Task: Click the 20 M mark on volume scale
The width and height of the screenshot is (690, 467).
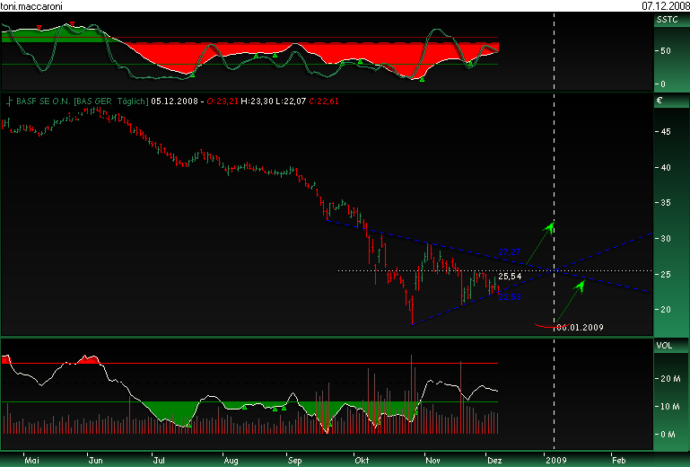Action: [668, 378]
